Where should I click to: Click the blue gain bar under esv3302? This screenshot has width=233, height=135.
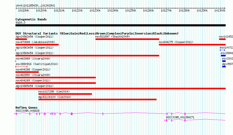coord(224,61)
